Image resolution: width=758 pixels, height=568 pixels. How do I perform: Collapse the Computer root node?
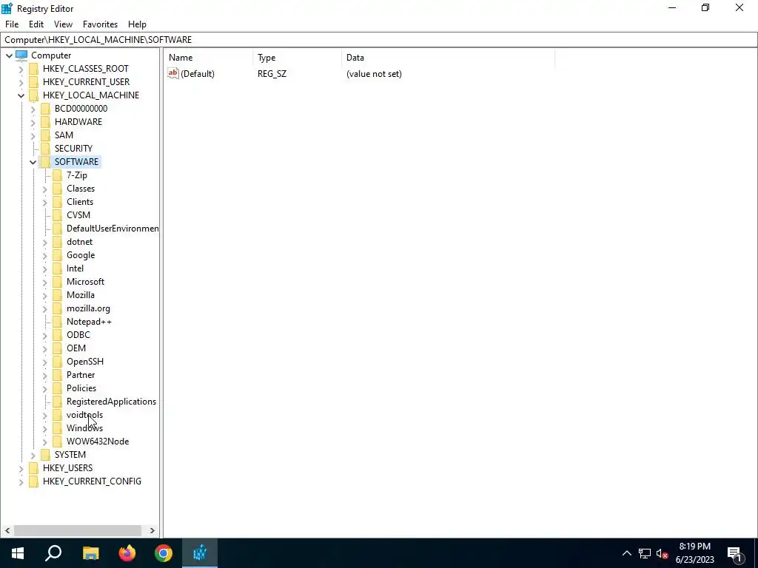point(9,55)
